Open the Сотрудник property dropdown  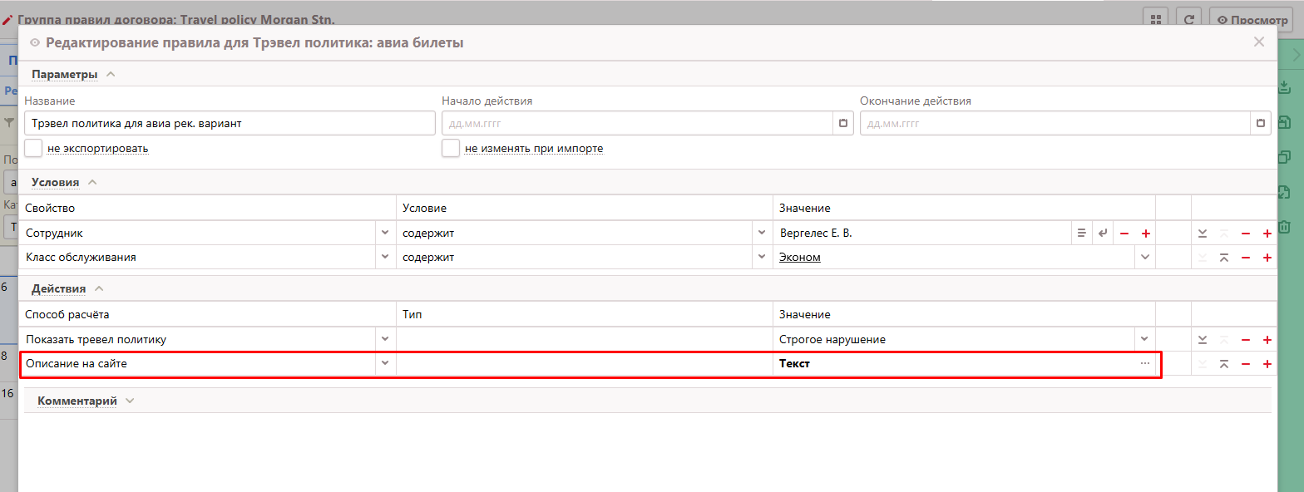[385, 234]
